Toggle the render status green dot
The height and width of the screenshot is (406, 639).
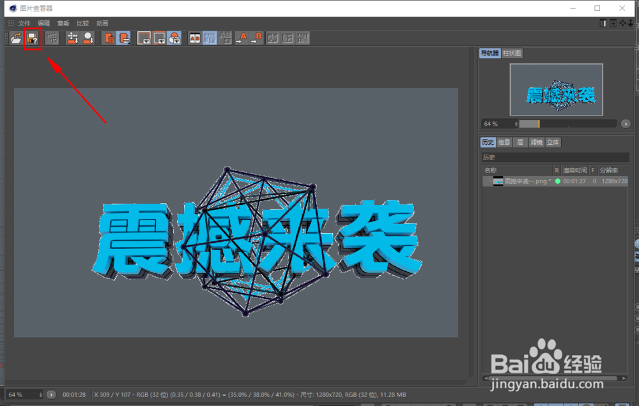click(558, 181)
